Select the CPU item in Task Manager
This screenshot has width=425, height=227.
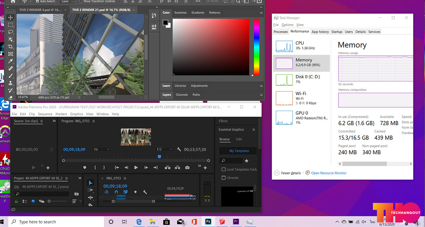click(301, 46)
